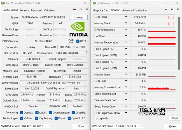Expand the Memory Used sensor dropdown

coord(126,75)
